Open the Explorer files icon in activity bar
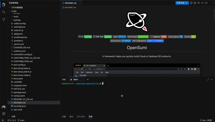This screenshot has width=215, height=122. tap(4, 4)
